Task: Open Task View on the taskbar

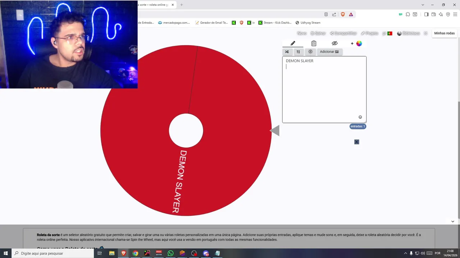Action: [x=100, y=253]
